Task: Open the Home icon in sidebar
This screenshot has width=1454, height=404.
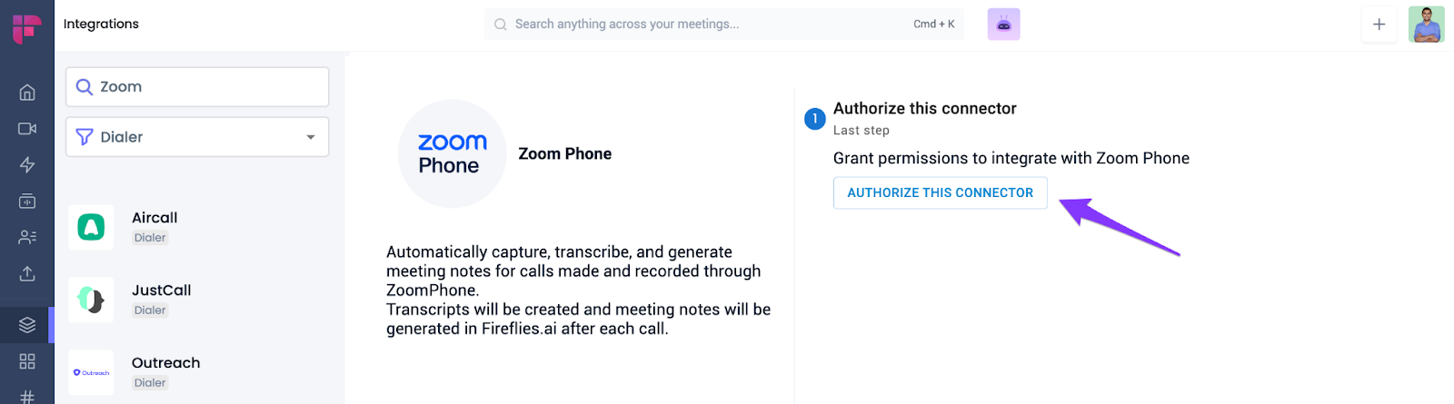Action: [x=27, y=92]
